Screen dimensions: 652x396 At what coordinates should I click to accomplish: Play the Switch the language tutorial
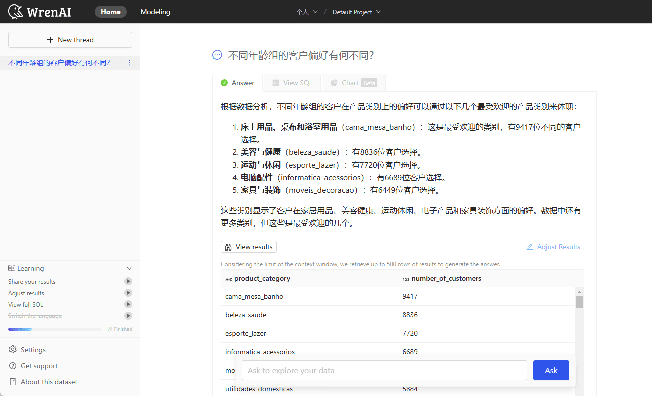point(128,316)
